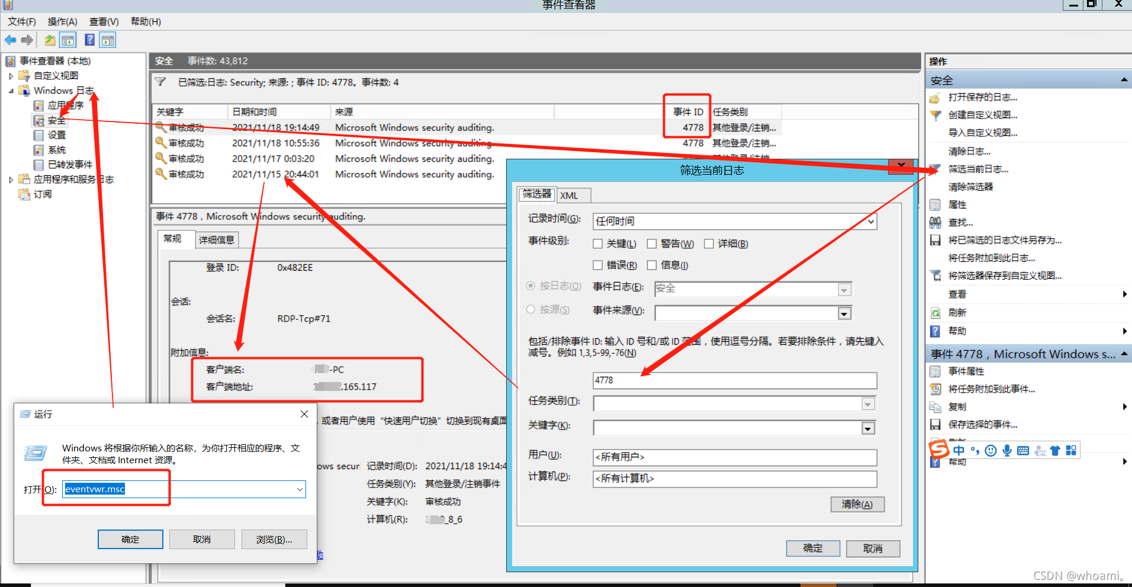
Task: Select the 系统 log in the tree
Action: (57, 150)
